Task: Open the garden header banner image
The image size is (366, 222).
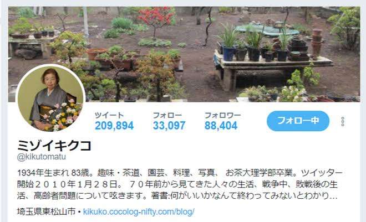Action: click(184, 54)
